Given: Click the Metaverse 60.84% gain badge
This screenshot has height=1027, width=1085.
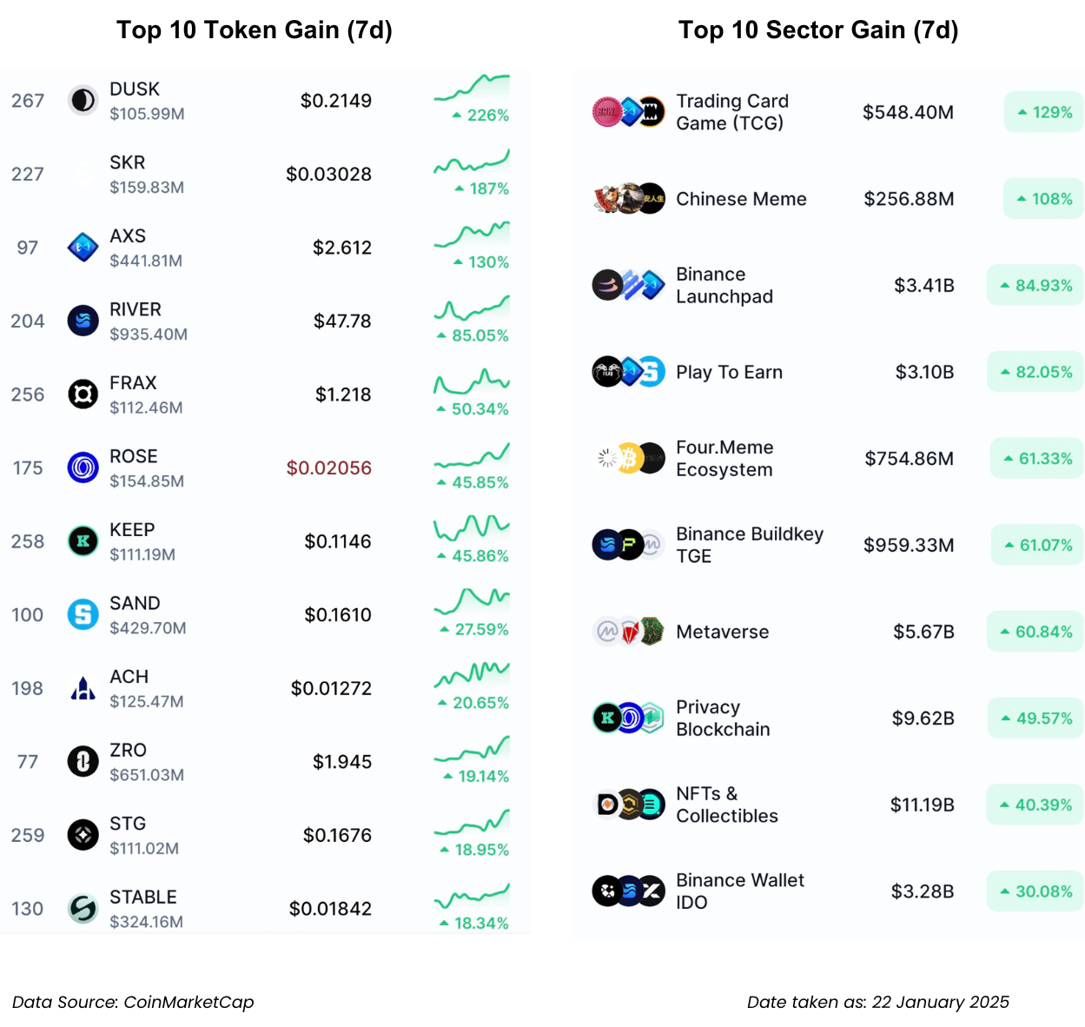Looking at the screenshot, I should pos(1035,632).
